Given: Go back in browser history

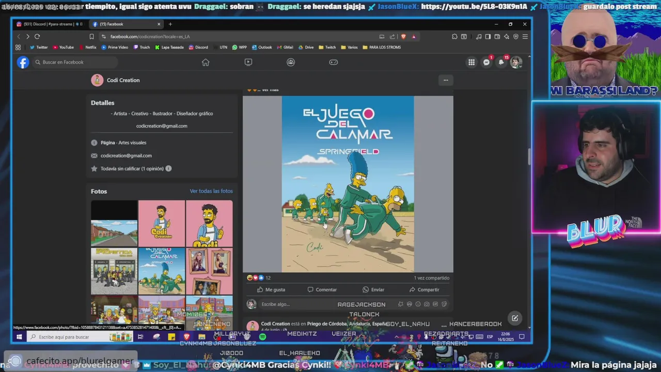Looking at the screenshot, I should (x=19, y=37).
